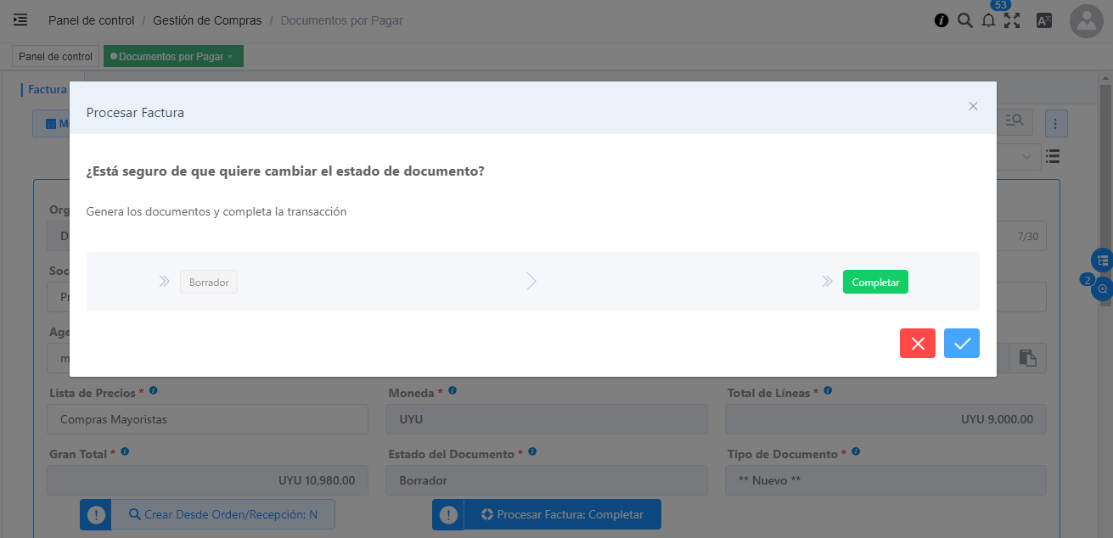1113x538 pixels.
Task: Switch to Panel de control tab
Action: [x=55, y=57]
